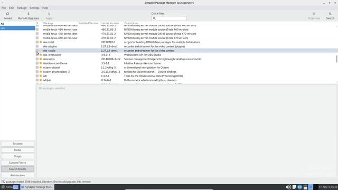Open the Search toolbar icon

pyautogui.click(x=330, y=14)
